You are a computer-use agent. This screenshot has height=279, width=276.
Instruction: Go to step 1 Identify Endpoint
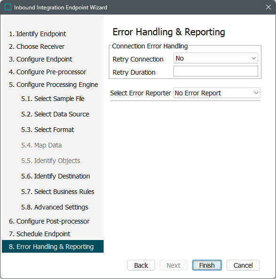38,34
